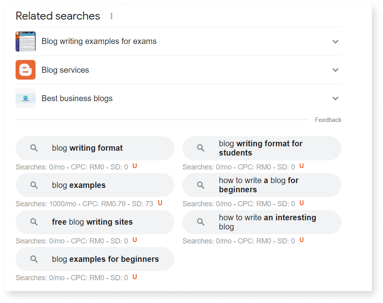This screenshot has width=383, height=303.
Task: Expand the 'Blog writing examples for exams' row
Action: pos(335,41)
